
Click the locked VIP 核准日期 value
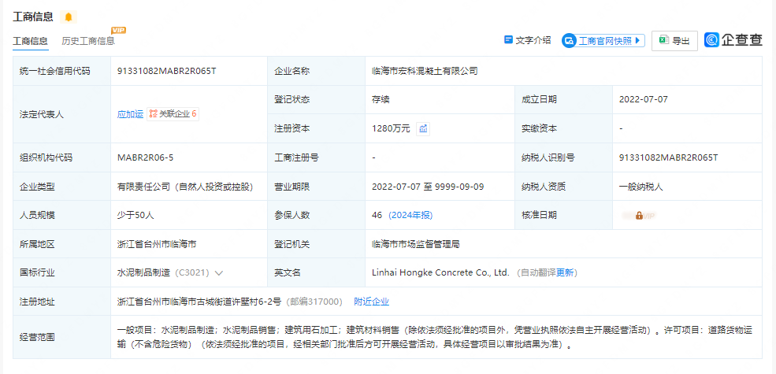639,216
